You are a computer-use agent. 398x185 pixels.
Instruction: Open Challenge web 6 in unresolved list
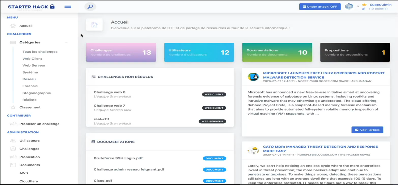109,92
